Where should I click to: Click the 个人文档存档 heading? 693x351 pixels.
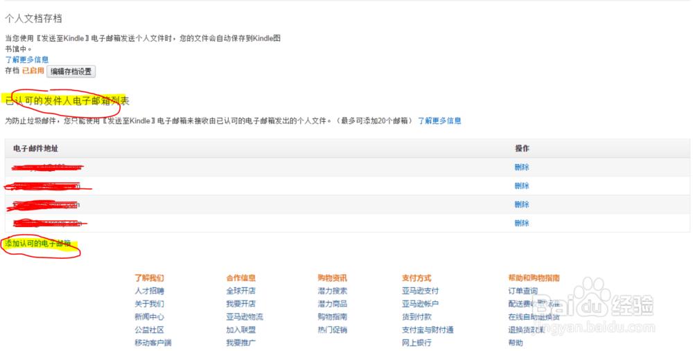point(33,19)
